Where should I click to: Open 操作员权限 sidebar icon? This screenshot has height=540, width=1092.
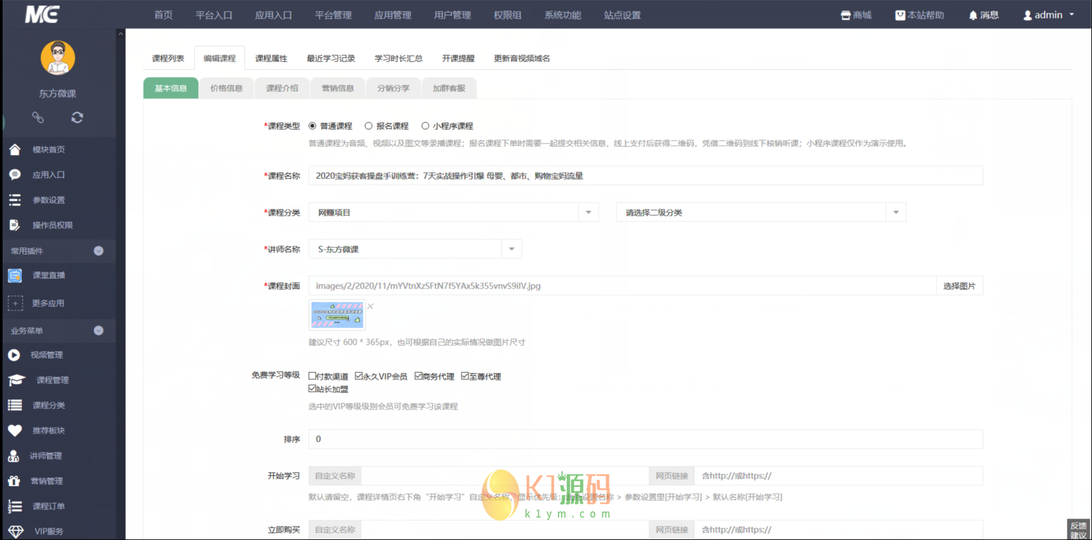(x=15, y=225)
